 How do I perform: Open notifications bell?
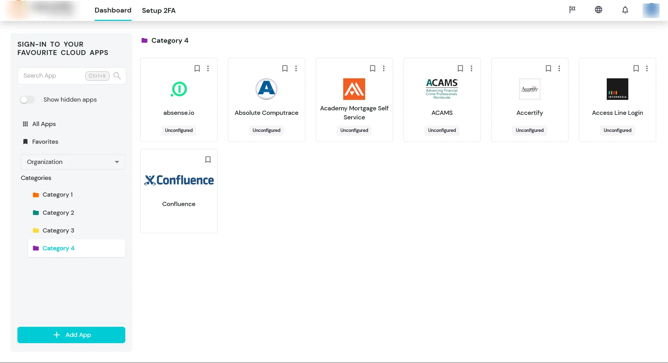[x=625, y=10]
